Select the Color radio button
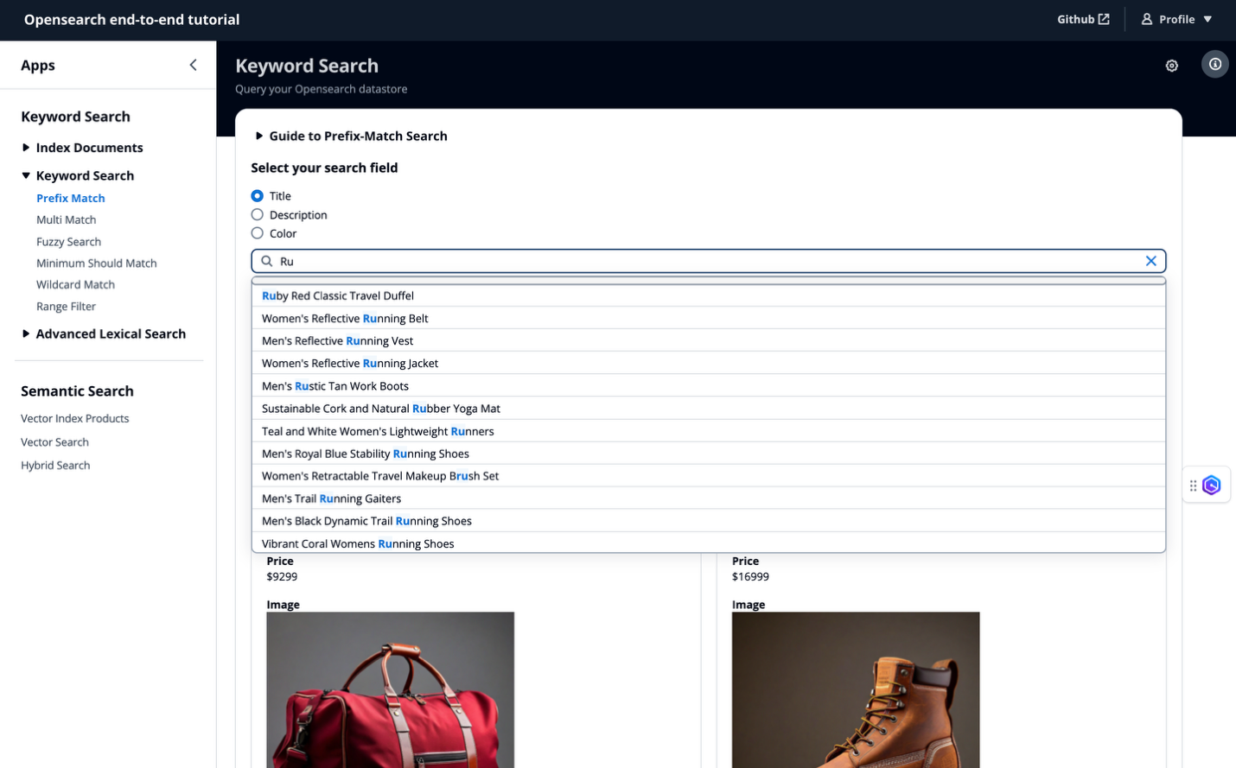Image resolution: width=1236 pixels, height=768 pixels. (258, 233)
